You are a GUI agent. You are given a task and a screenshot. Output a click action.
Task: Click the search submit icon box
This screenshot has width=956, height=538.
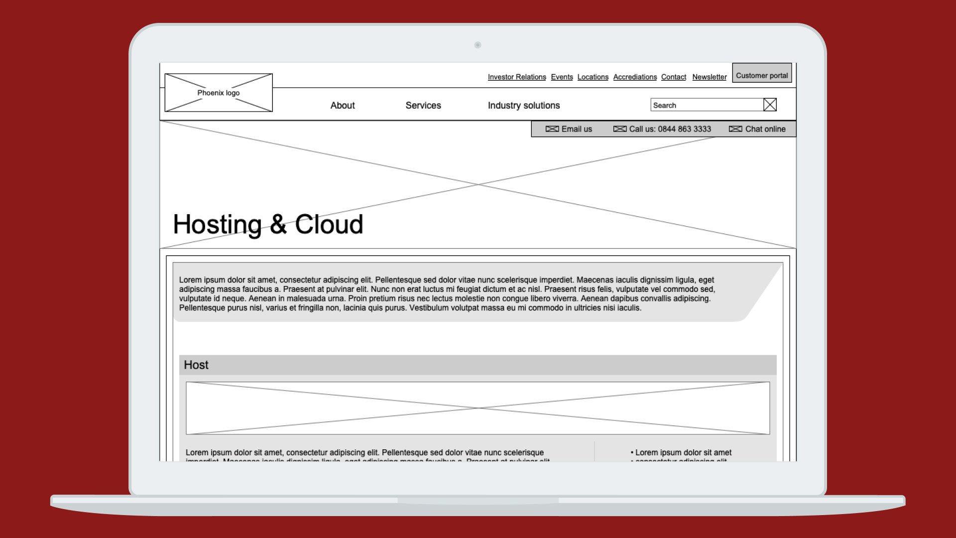[x=770, y=105]
